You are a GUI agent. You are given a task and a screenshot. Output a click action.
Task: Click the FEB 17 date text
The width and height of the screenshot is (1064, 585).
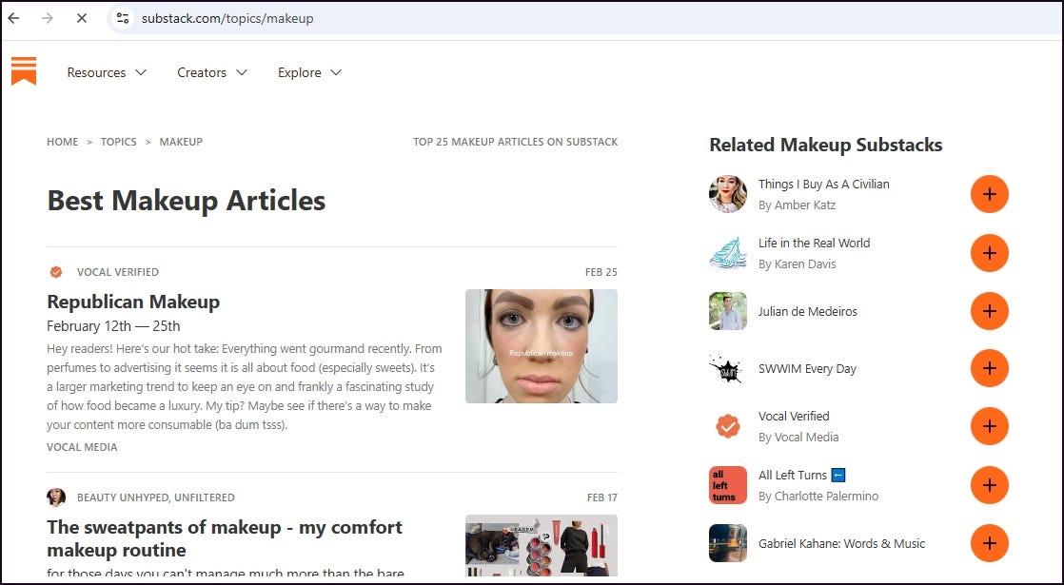click(601, 497)
